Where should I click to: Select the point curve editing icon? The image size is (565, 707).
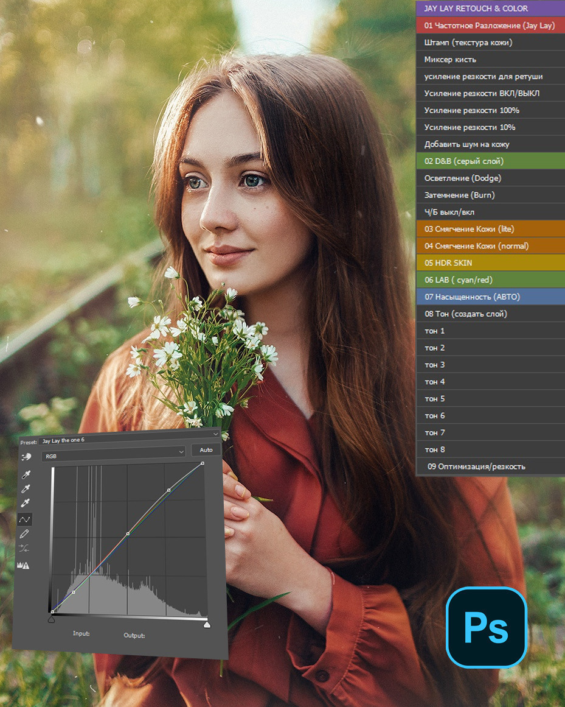26,518
